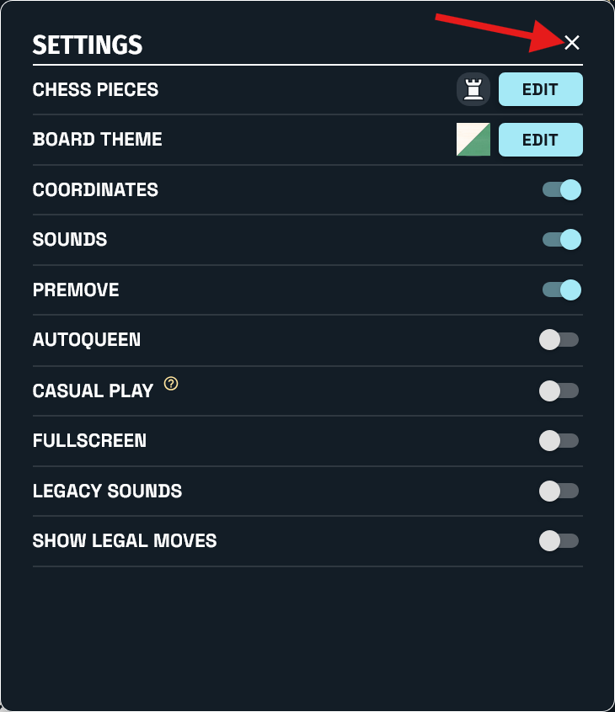
Task: Click the Casual Play label text
Action: coord(93,391)
